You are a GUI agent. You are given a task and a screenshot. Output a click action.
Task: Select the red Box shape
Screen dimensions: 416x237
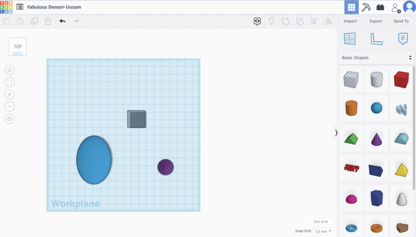point(401,80)
